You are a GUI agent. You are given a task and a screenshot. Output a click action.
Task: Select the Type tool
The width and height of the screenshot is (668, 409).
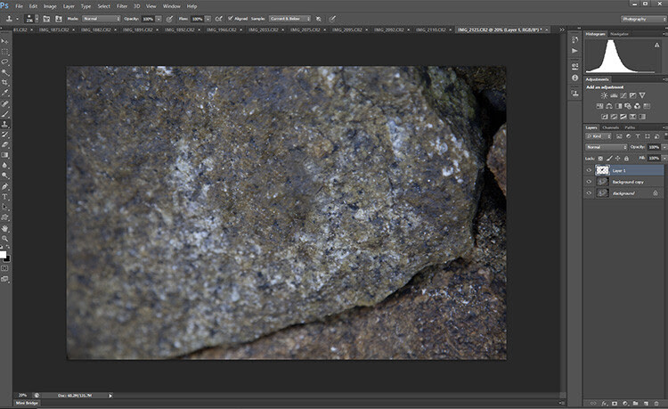point(5,196)
